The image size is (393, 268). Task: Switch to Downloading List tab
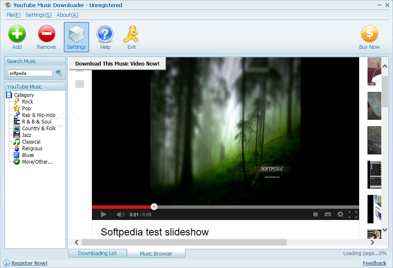click(97, 253)
